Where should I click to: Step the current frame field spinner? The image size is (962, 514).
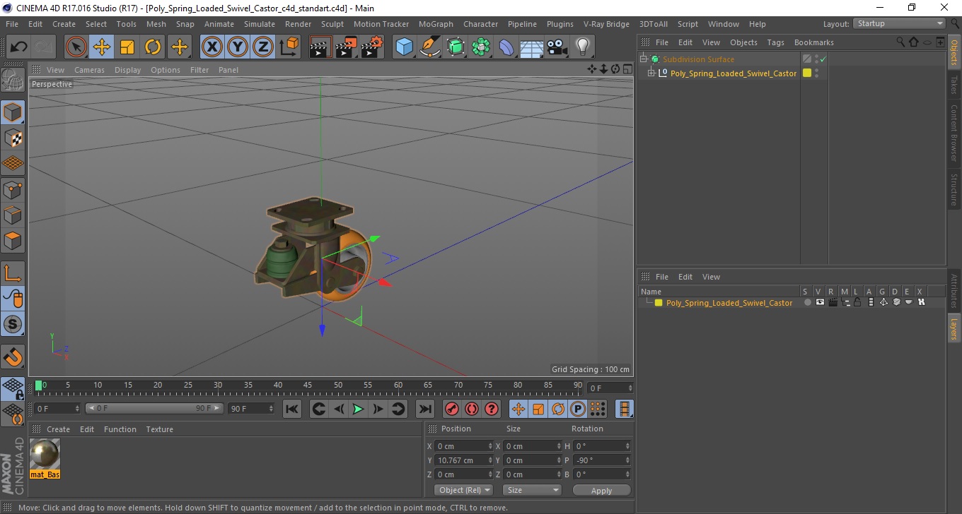[629, 388]
